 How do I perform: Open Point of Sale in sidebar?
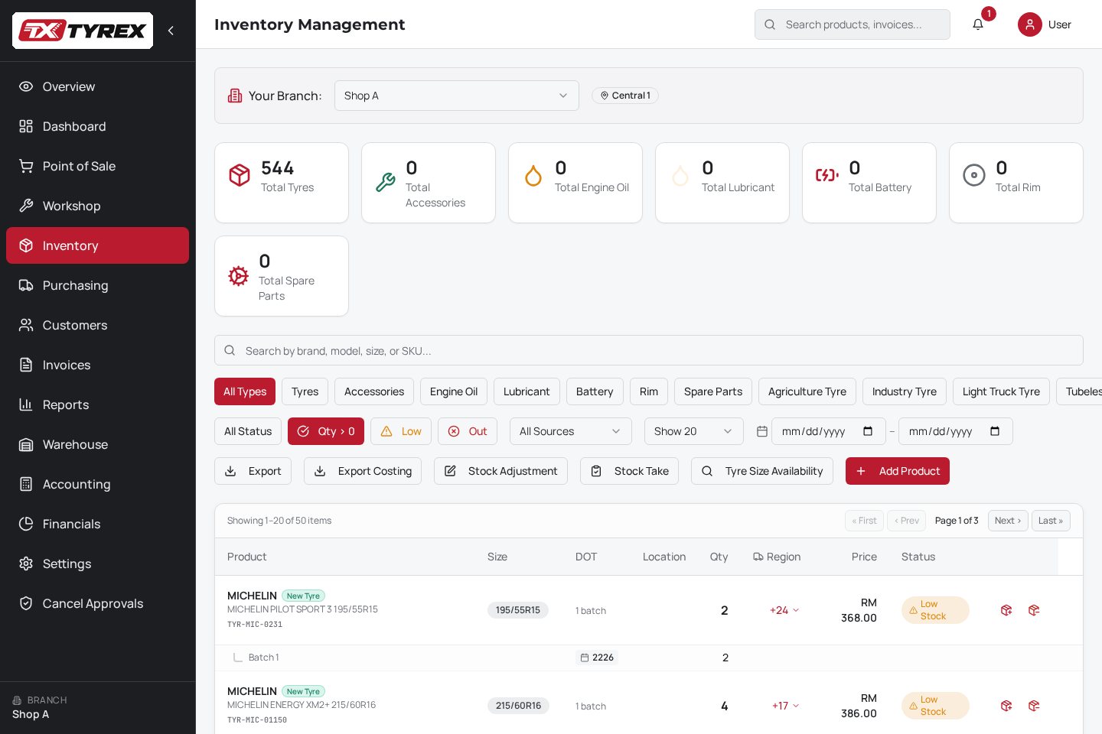tap(97, 166)
